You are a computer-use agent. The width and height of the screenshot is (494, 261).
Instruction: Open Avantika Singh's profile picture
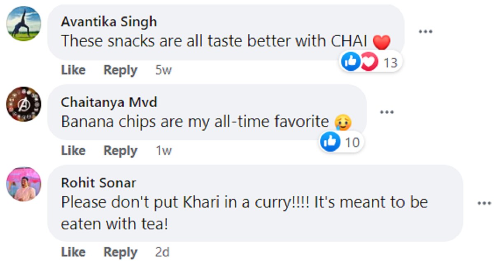pos(23,24)
